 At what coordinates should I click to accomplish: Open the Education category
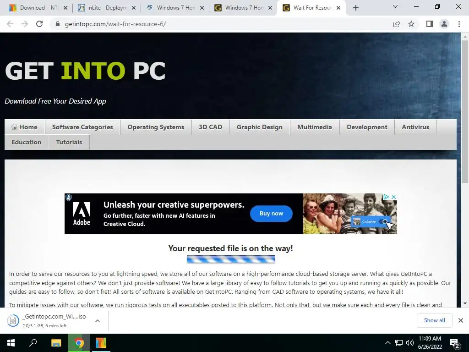tap(26, 142)
